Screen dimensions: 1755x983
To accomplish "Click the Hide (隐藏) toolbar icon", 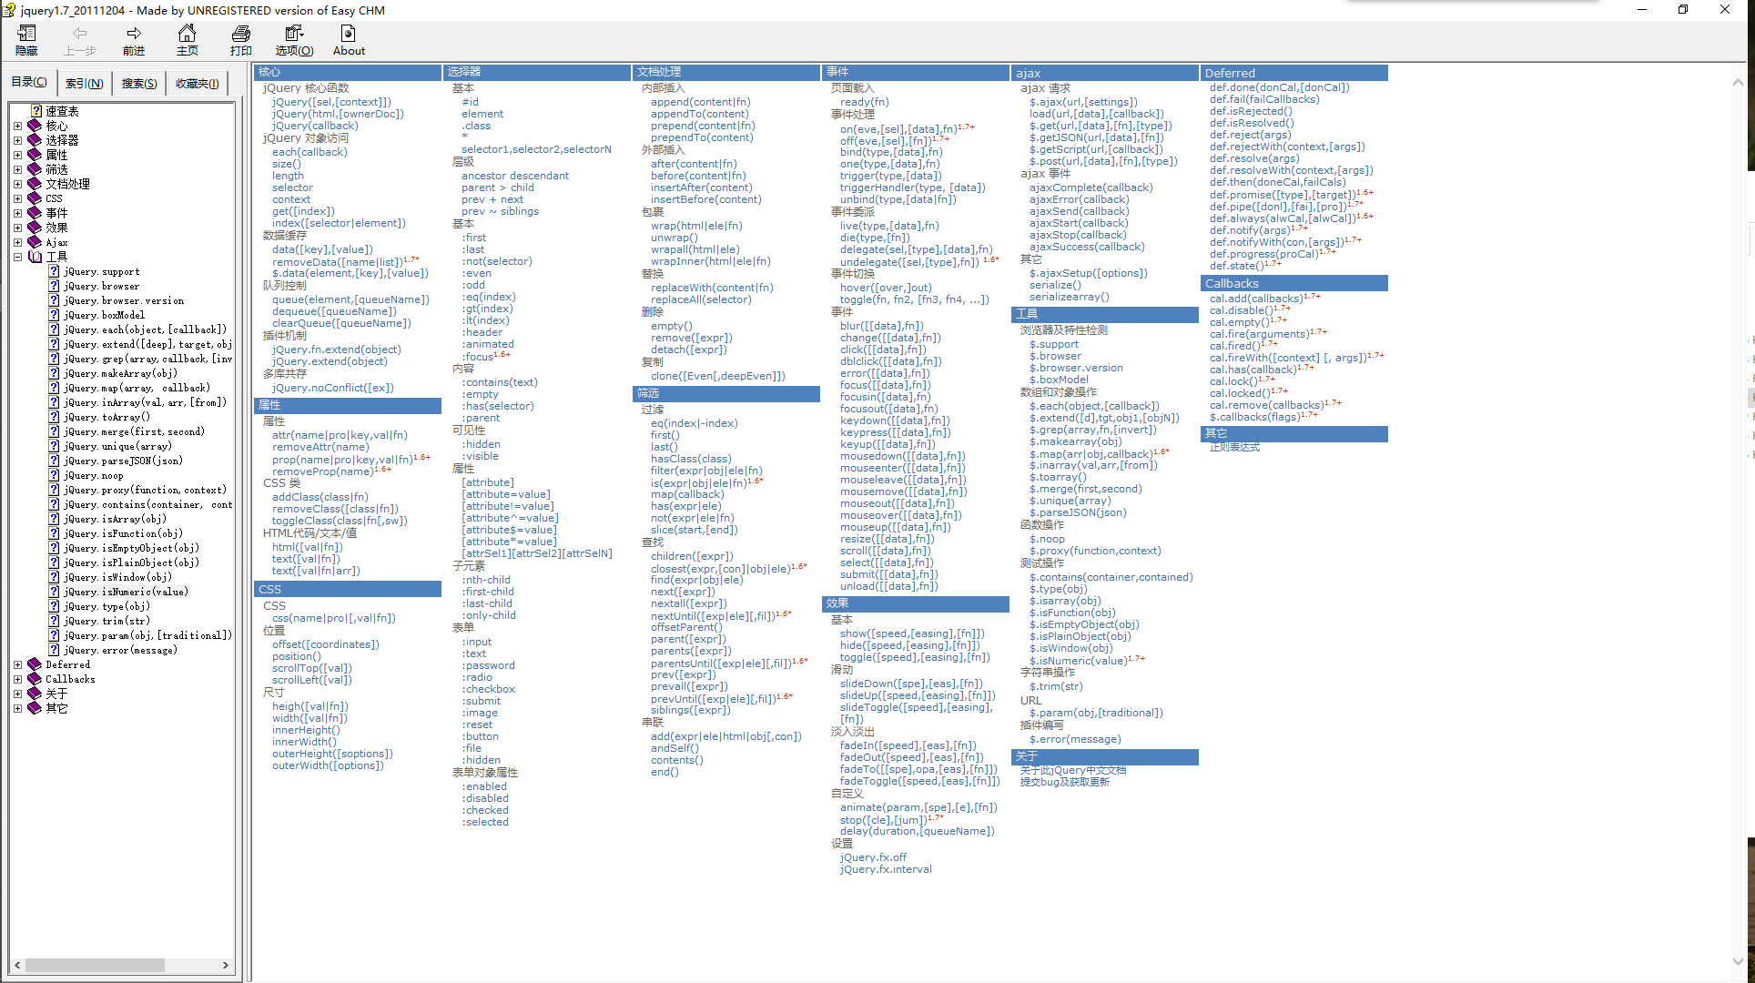I will point(26,34).
